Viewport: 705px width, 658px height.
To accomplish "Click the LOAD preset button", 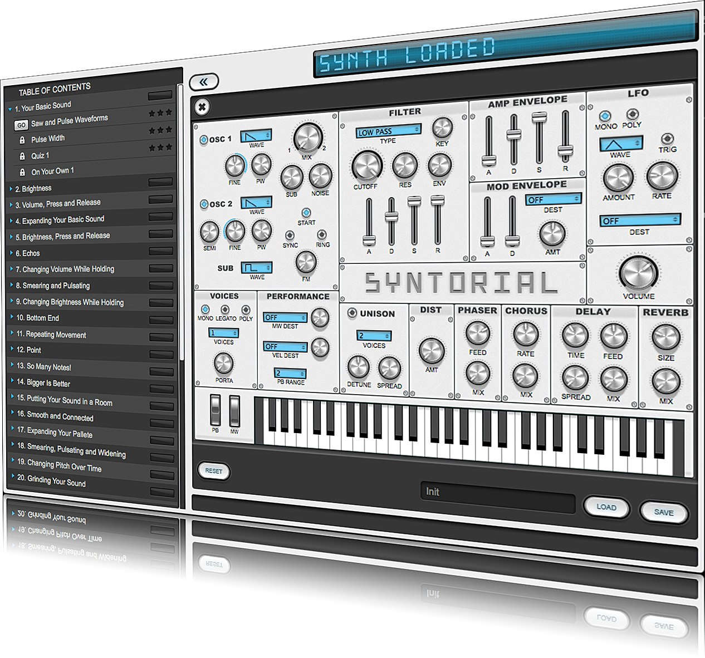I will (x=606, y=507).
